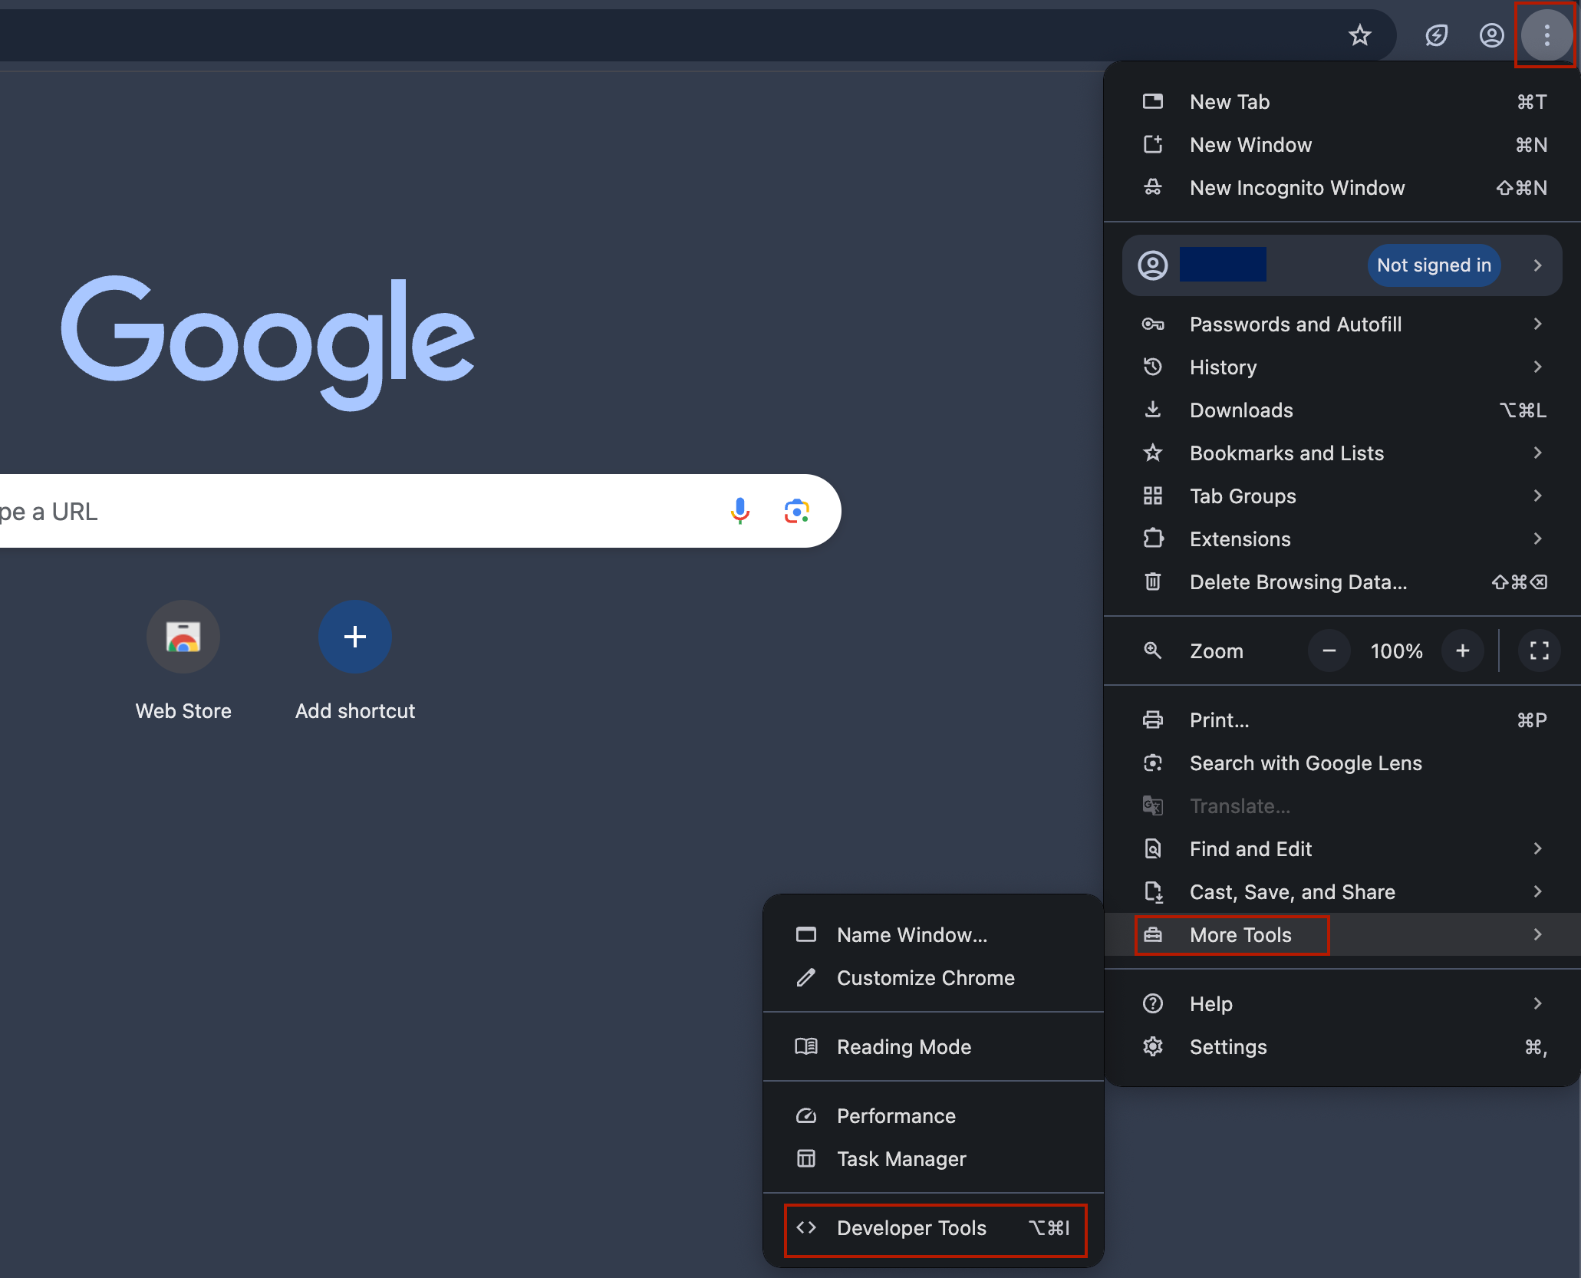The height and width of the screenshot is (1278, 1581).
Task: Decrease zoom with the minus button
Action: pyautogui.click(x=1329, y=651)
